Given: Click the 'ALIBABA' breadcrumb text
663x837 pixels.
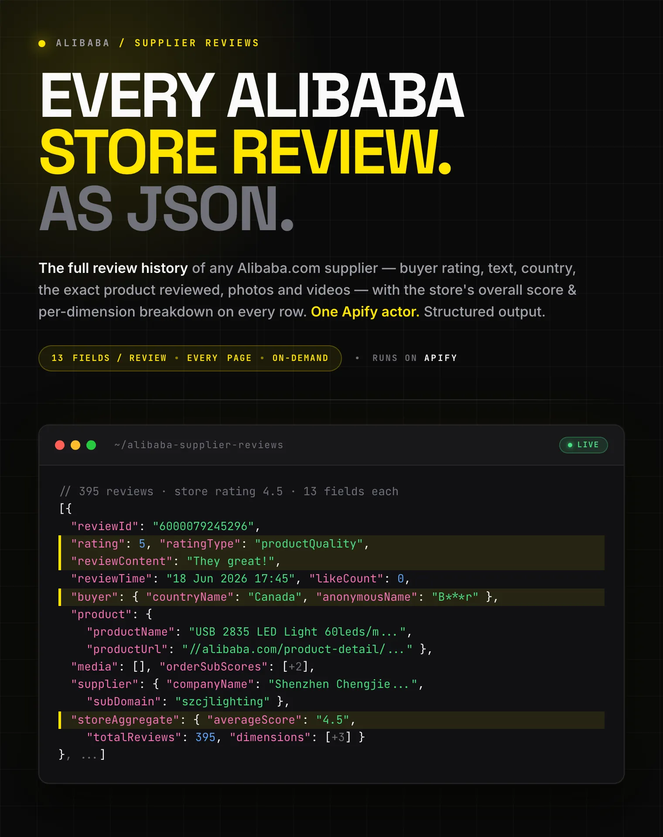Looking at the screenshot, I should click(82, 43).
